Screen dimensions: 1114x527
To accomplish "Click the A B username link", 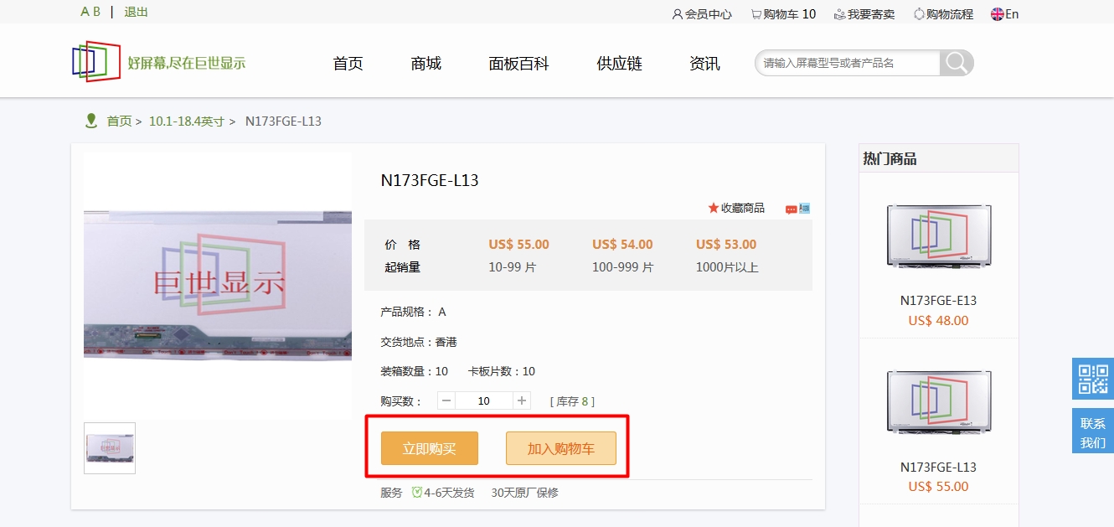I will pos(90,12).
